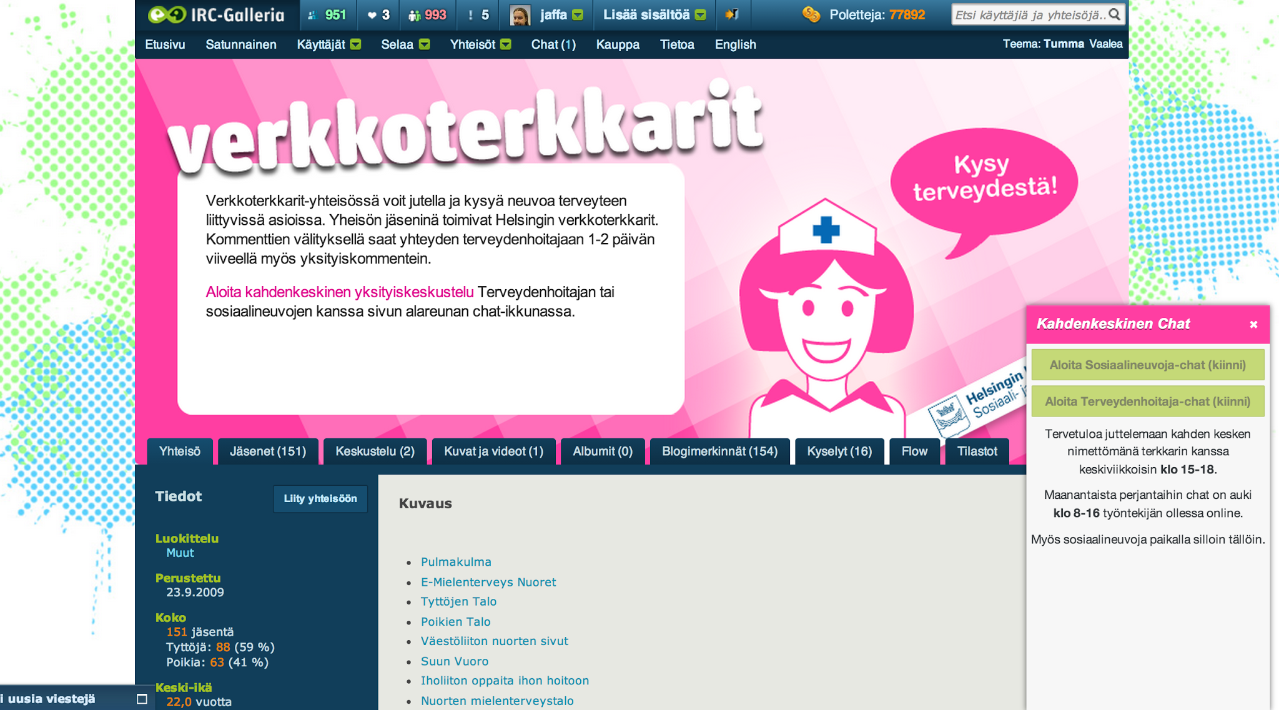Open the Satunnainen menu item

point(241,44)
